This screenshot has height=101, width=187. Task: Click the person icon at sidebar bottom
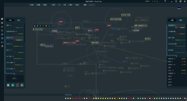[2, 46]
